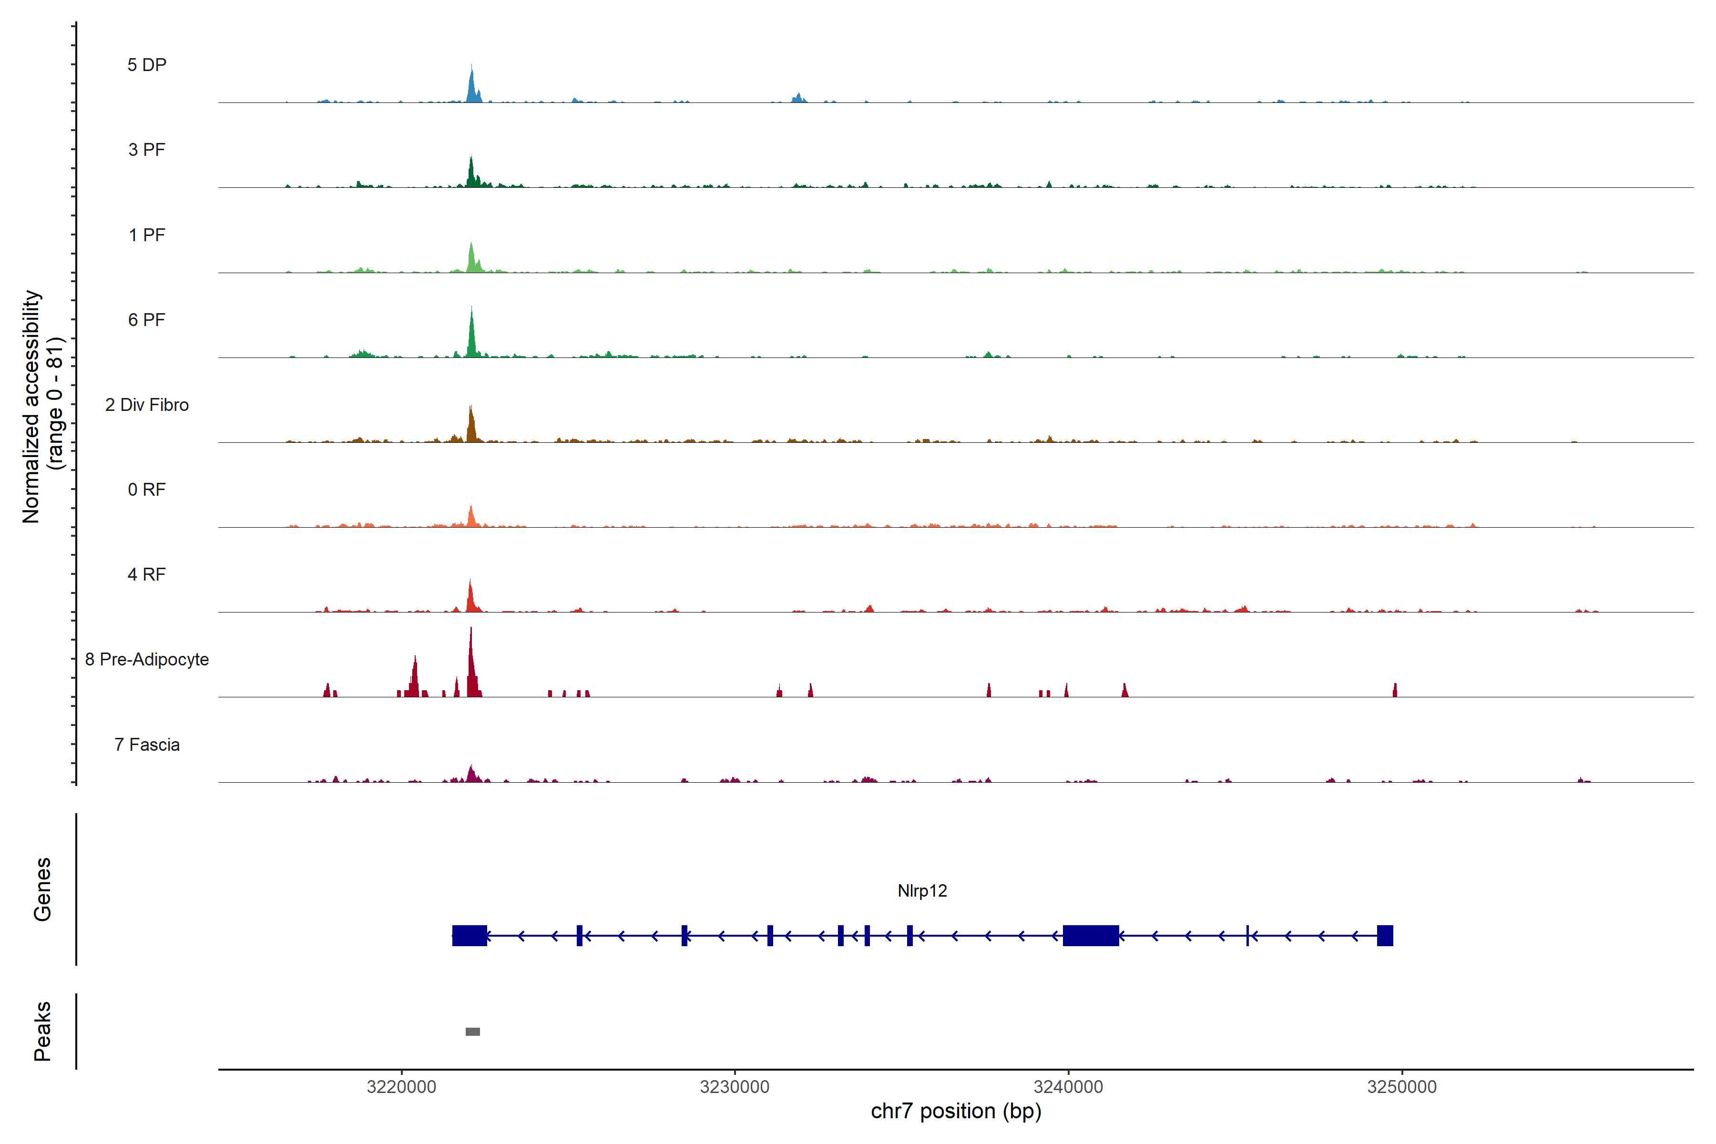Click the rightmost Nlrp12 exon block
The width and height of the screenshot is (1716, 1144).
coord(1385,935)
